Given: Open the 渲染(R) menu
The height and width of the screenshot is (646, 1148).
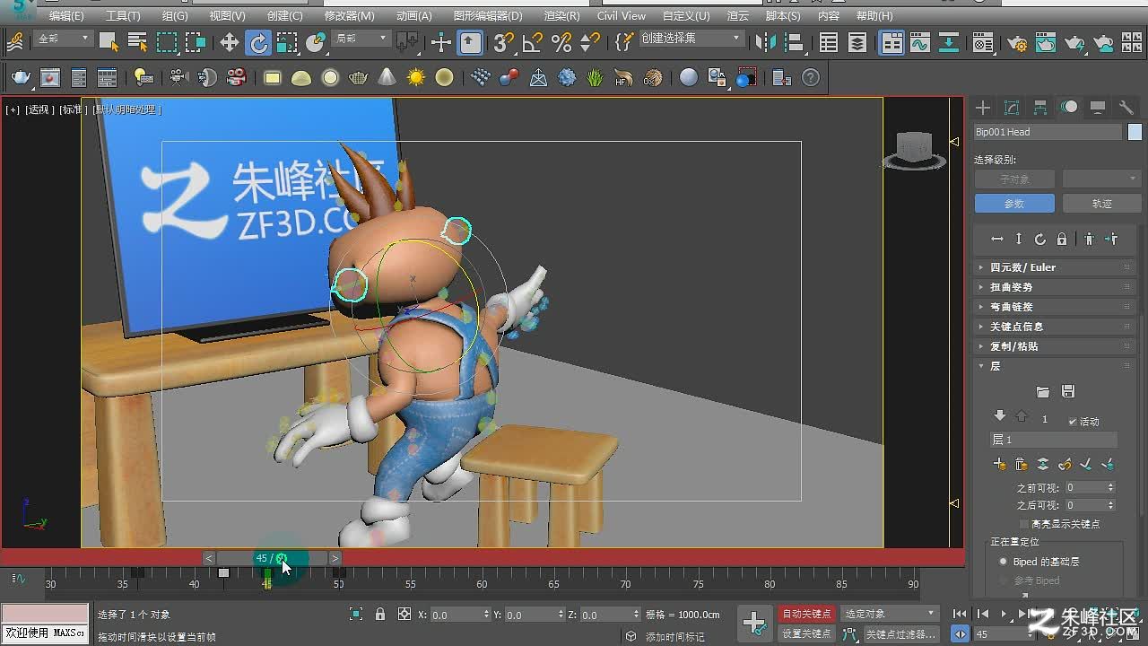Looking at the screenshot, I should 561,16.
